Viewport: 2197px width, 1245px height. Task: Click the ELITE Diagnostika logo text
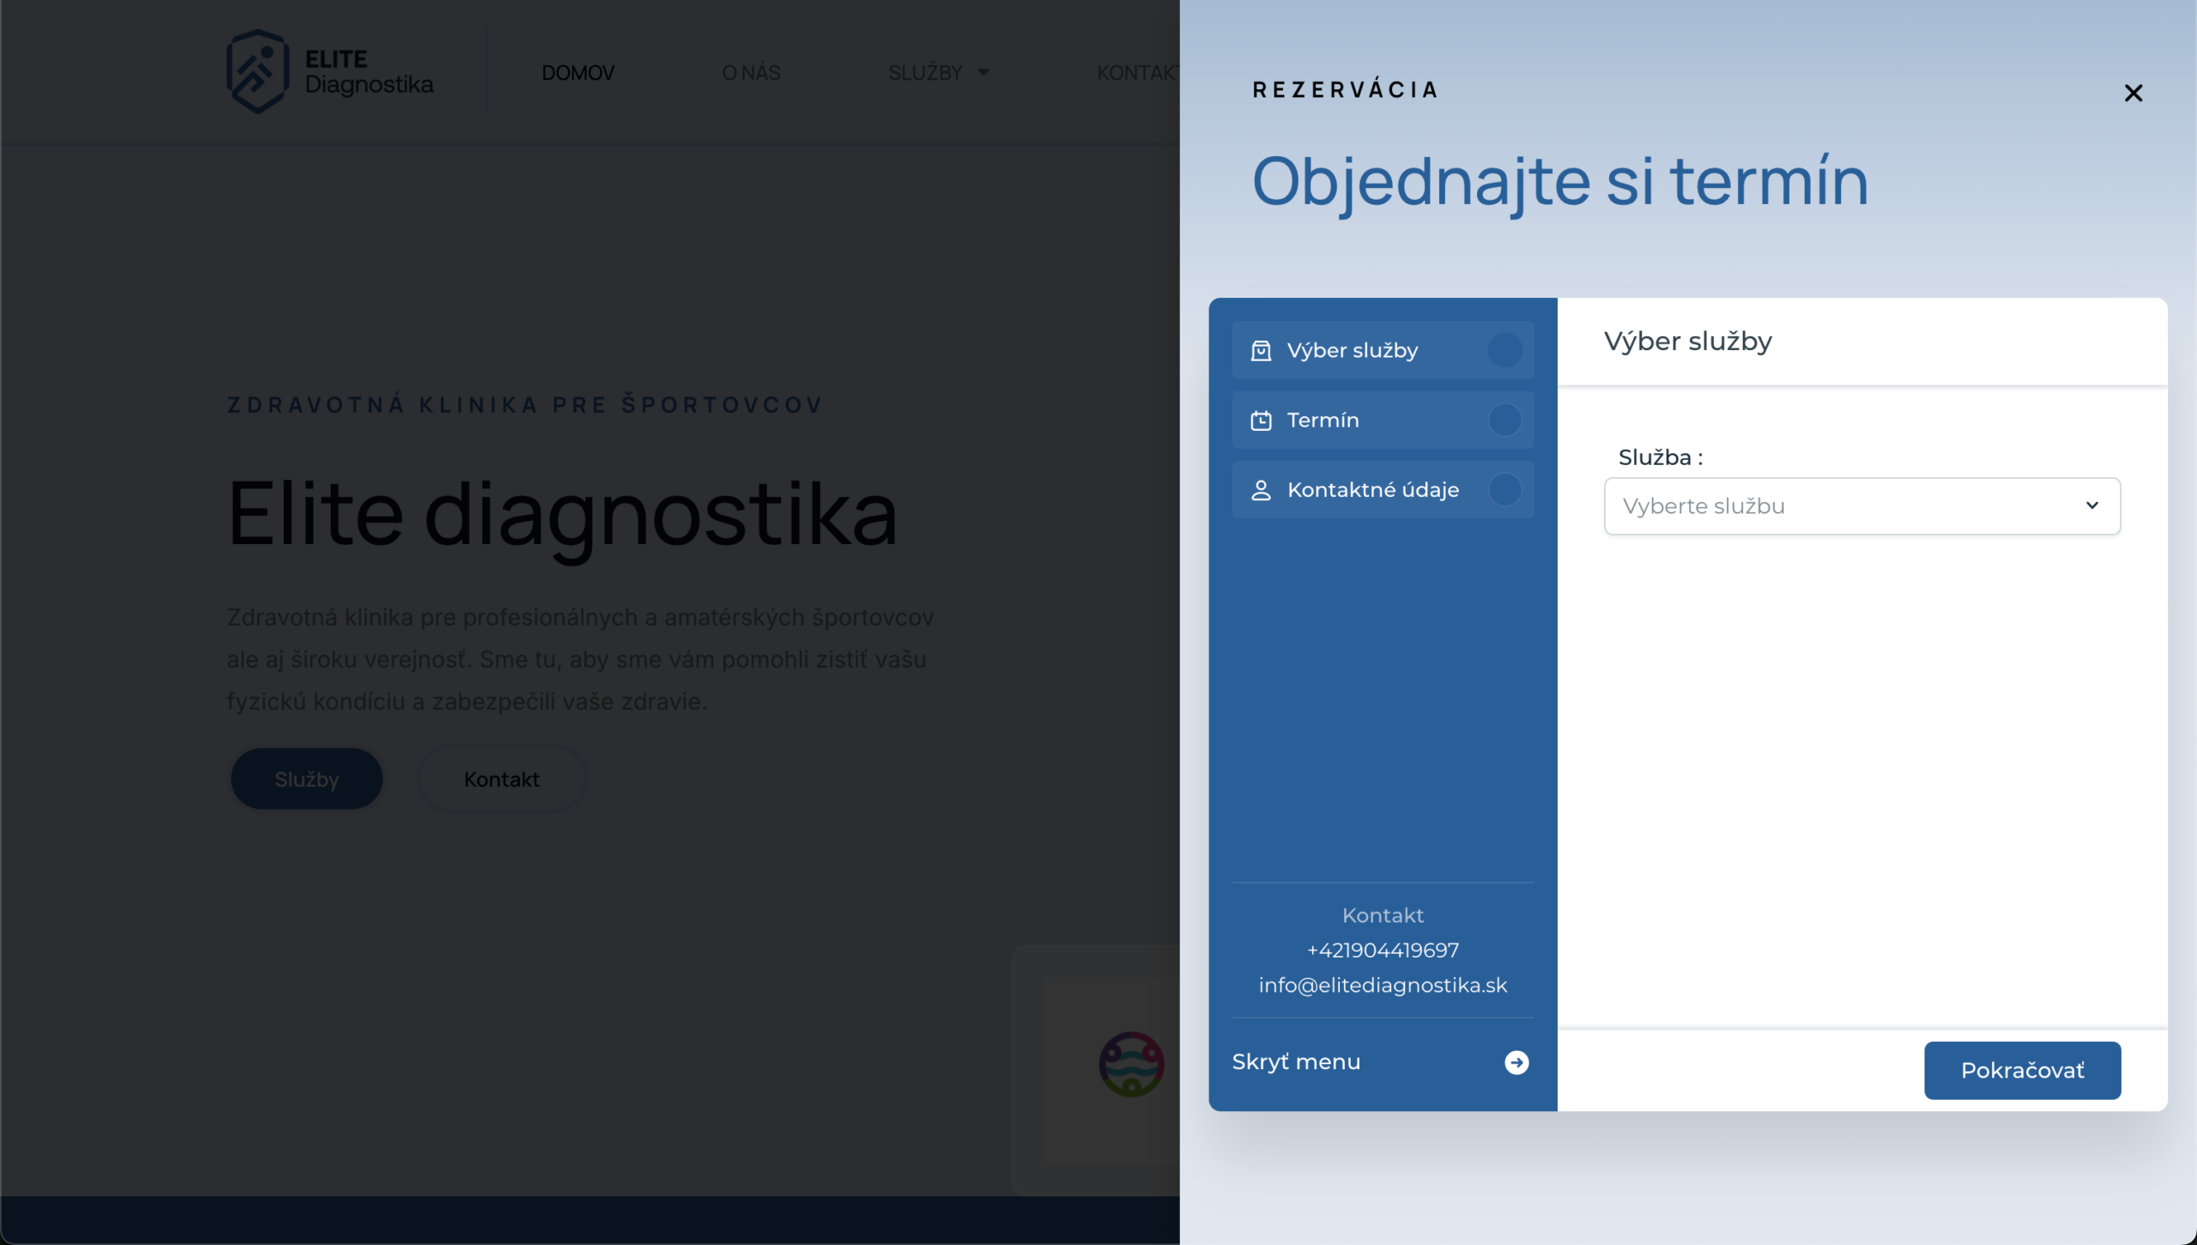pos(369,71)
